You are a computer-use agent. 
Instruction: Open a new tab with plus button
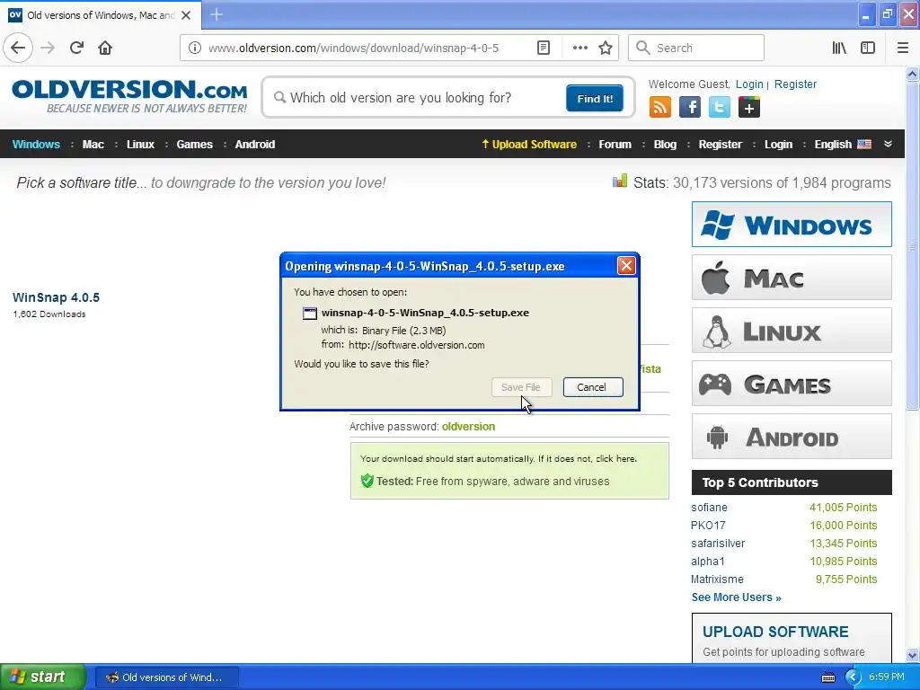[x=217, y=14]
